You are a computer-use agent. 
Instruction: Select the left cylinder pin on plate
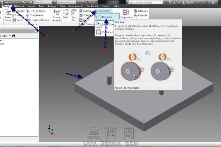pyautogui.click(x=109, y=80)
